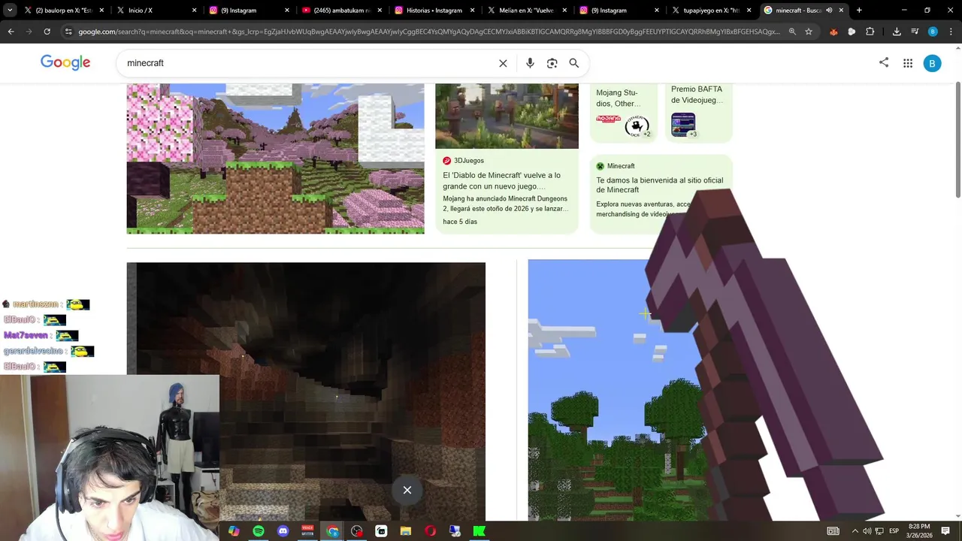This screenshot has height=541, width=962.
Task: Open the 'Premio BAFTA de Videojuegos' card
Action: coord(698,113)
